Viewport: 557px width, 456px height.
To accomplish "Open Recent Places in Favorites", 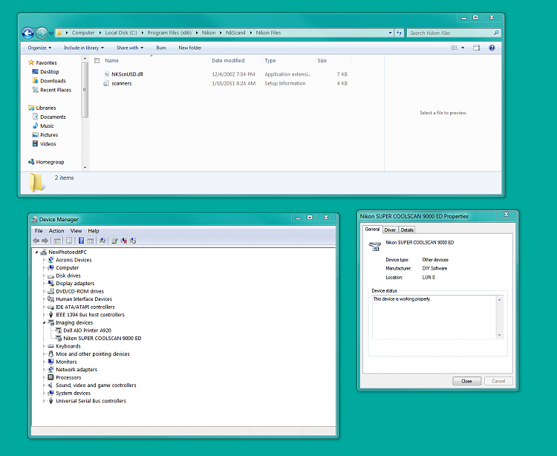I will [56, 90].
